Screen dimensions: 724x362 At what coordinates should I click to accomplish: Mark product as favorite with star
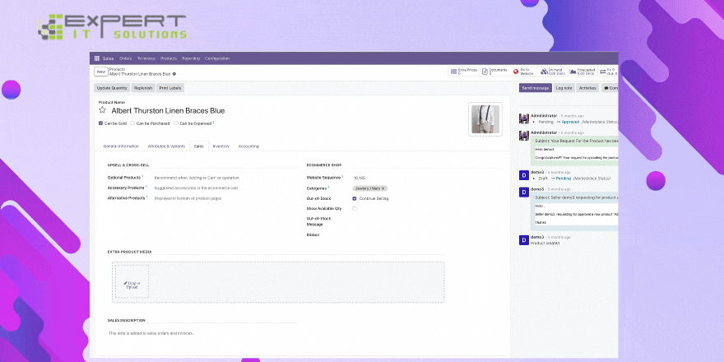tap(103, 110)
